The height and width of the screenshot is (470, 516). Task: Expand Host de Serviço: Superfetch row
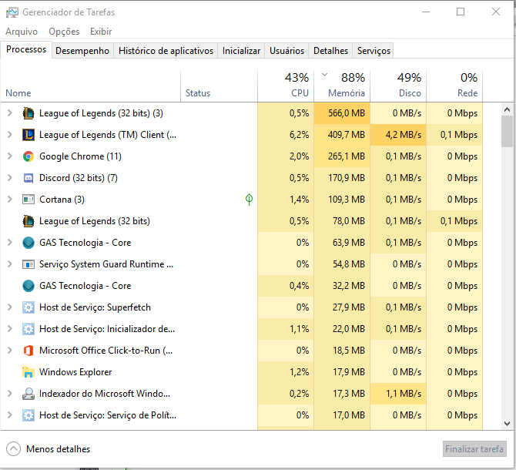pyautogui.click(x=9, y=307)
